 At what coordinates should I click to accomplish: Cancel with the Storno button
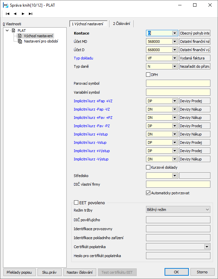tap(202, 272)
